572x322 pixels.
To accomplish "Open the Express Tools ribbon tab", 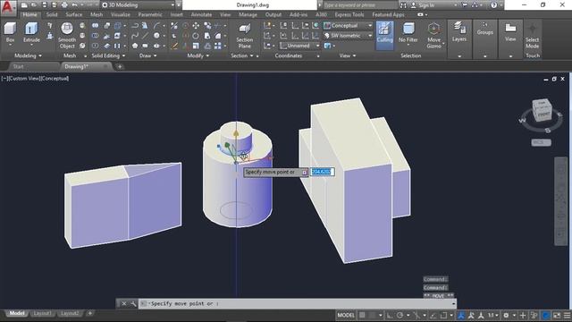I will pyautogui.click(x=349, y=14).
